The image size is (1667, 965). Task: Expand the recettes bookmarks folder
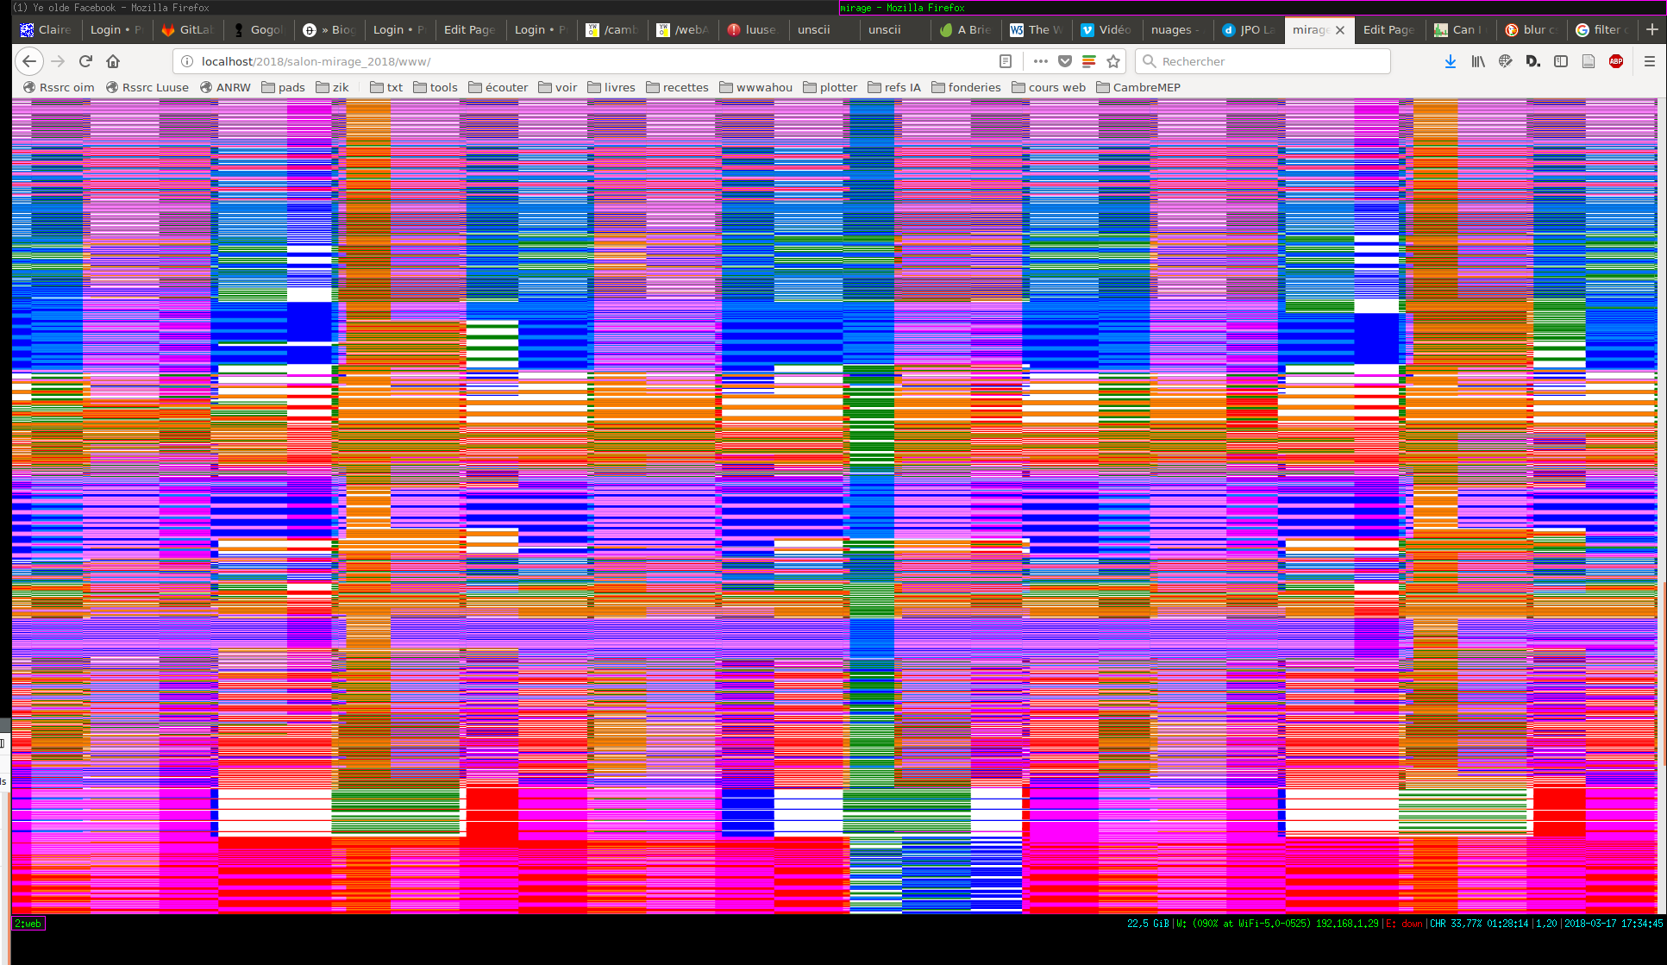(x=677, y=87)
